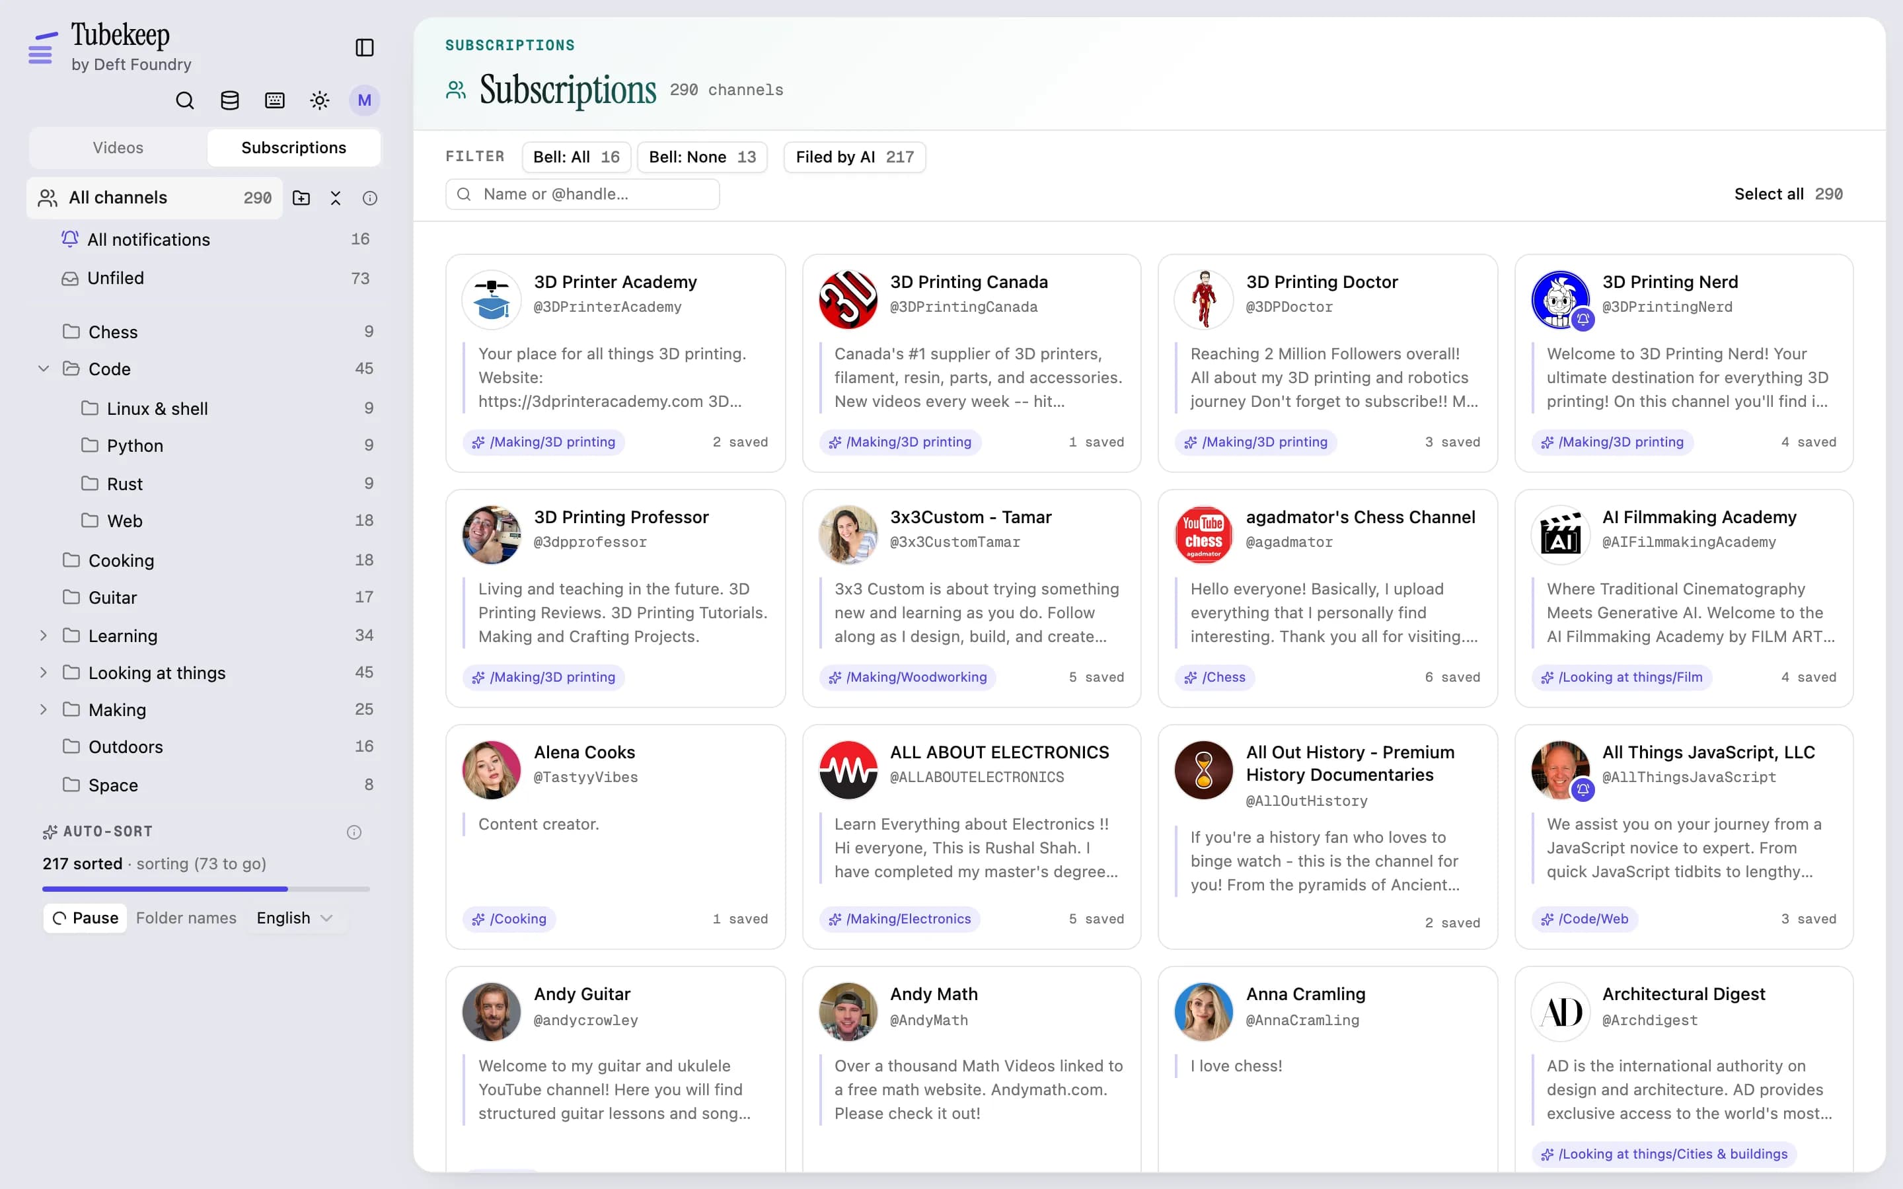1903x1189 pixels.
Task: Click the Tubekeep logo icon
Action: click(43, 48)
